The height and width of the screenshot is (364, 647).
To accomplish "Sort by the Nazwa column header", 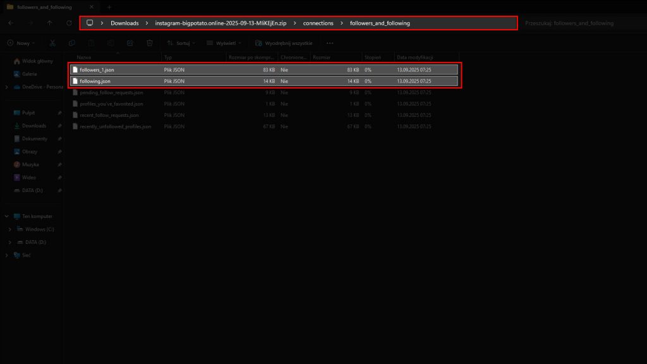I will 84,57.
